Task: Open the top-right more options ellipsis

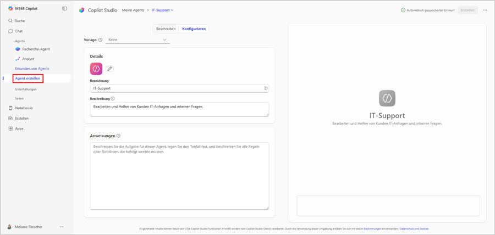Action: pos(485,10)
